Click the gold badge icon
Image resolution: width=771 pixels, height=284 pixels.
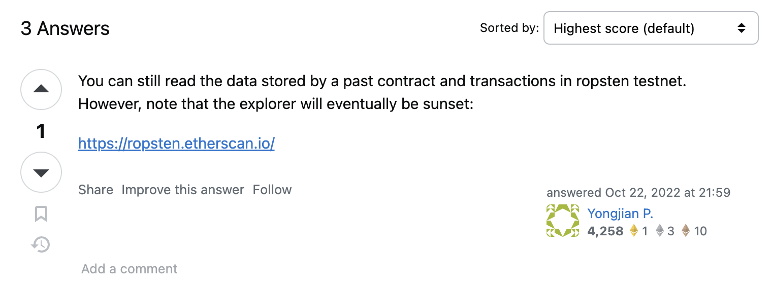point(634,231)
